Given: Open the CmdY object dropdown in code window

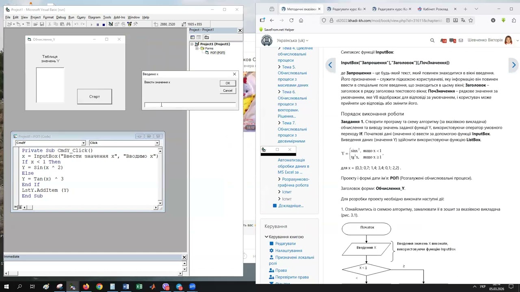Looking at the screenshot, I should [x=83, y=143].
